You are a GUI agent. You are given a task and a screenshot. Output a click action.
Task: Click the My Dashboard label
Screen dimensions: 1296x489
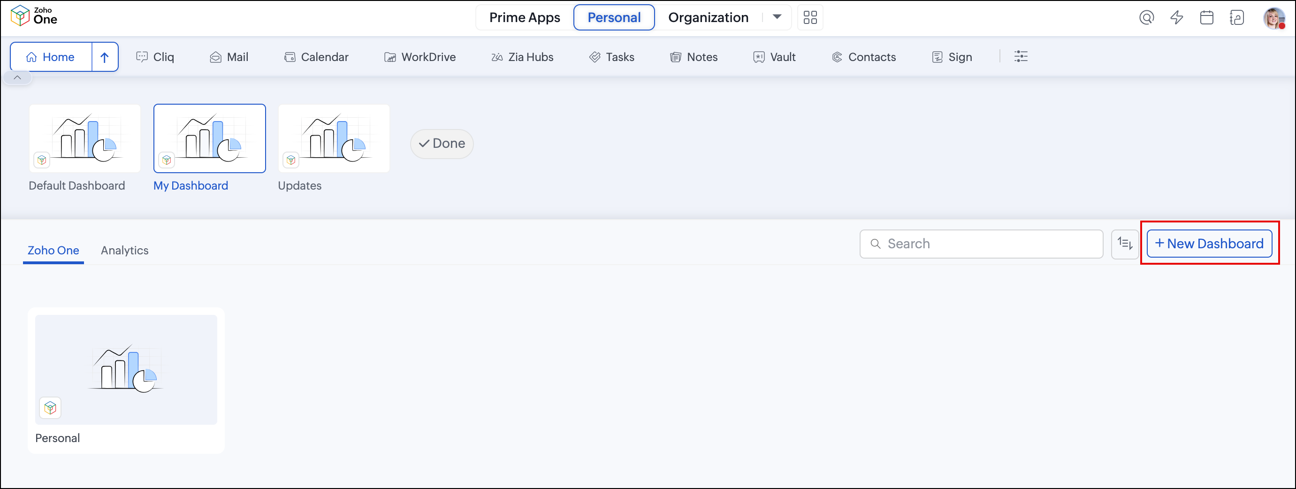pyautogui.click(x=191, y=186)
